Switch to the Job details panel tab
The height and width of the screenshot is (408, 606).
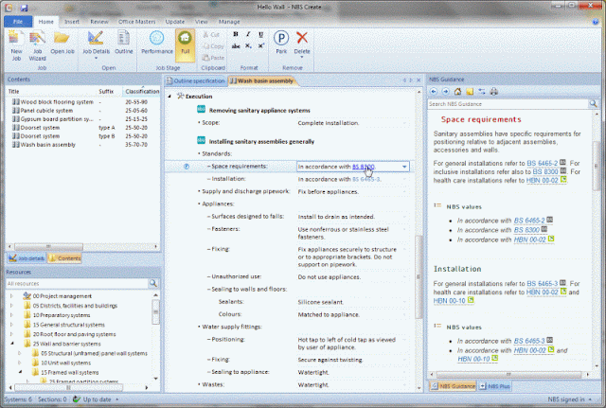click(27, 258)
